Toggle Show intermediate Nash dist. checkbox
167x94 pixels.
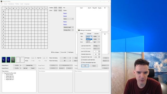click(x=82, y=63)
